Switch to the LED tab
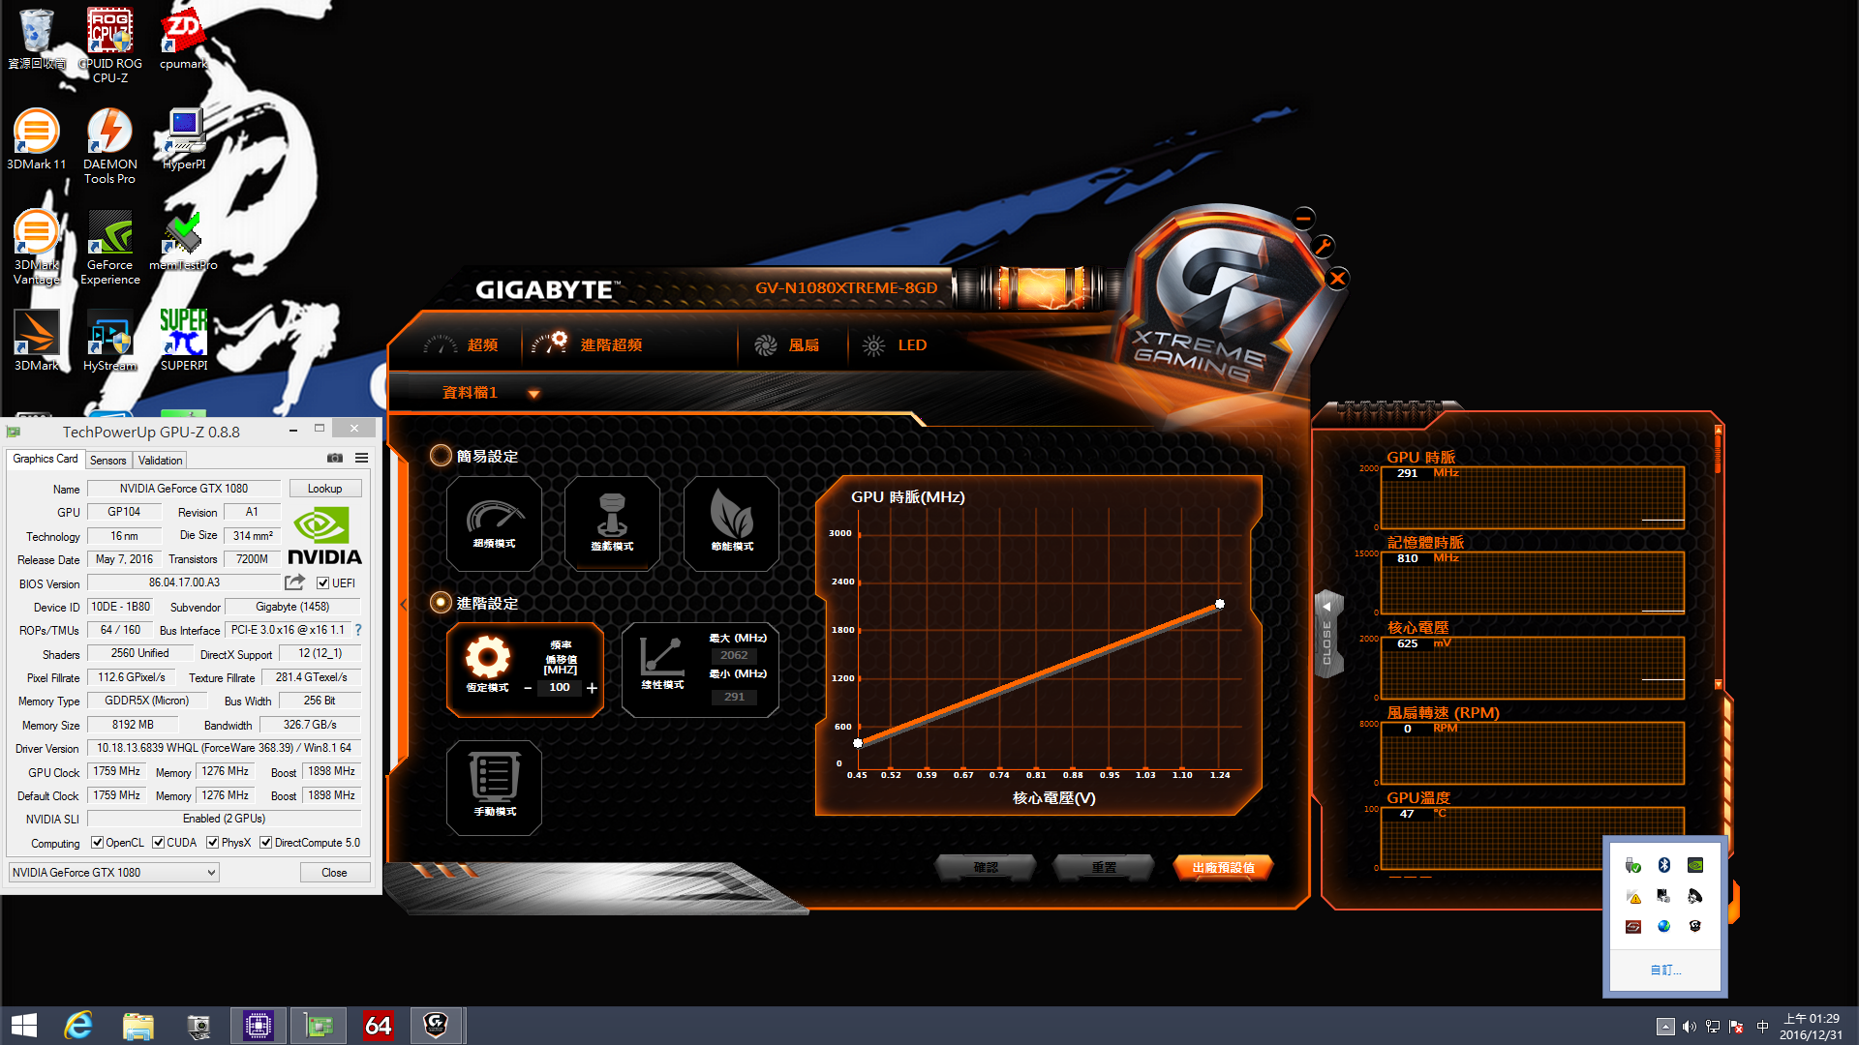 (x=896, y=345)
